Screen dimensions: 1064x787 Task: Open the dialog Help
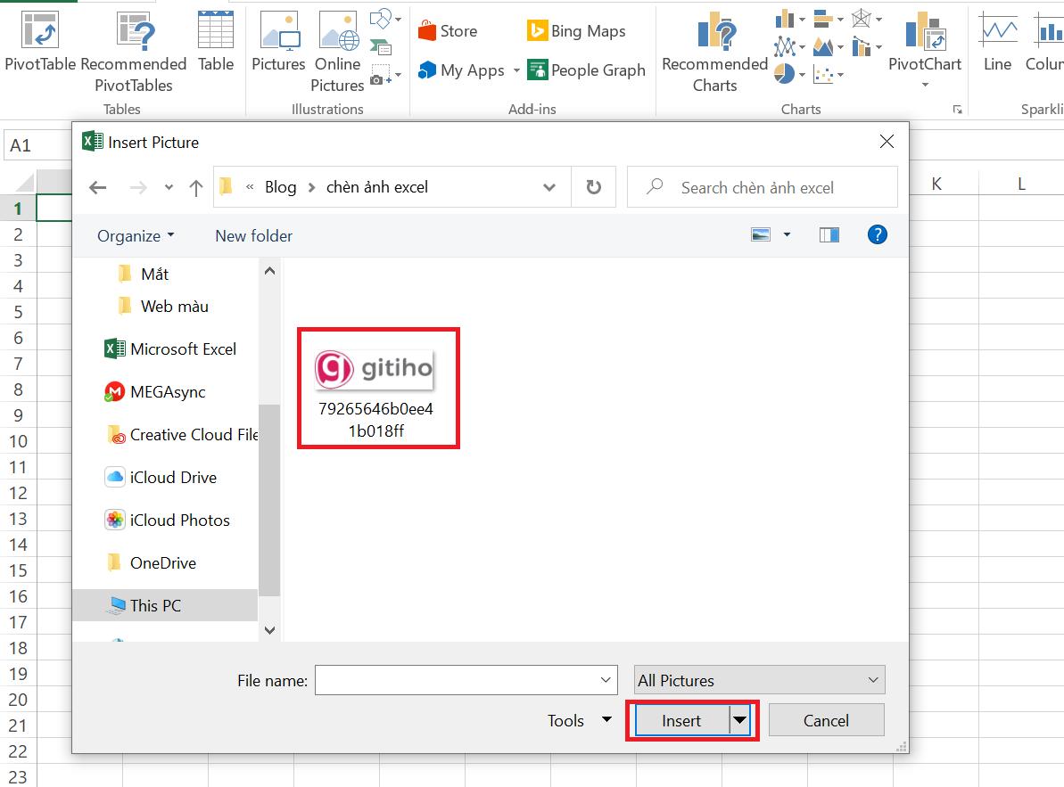pyautogui.click(x=877, y=234)
